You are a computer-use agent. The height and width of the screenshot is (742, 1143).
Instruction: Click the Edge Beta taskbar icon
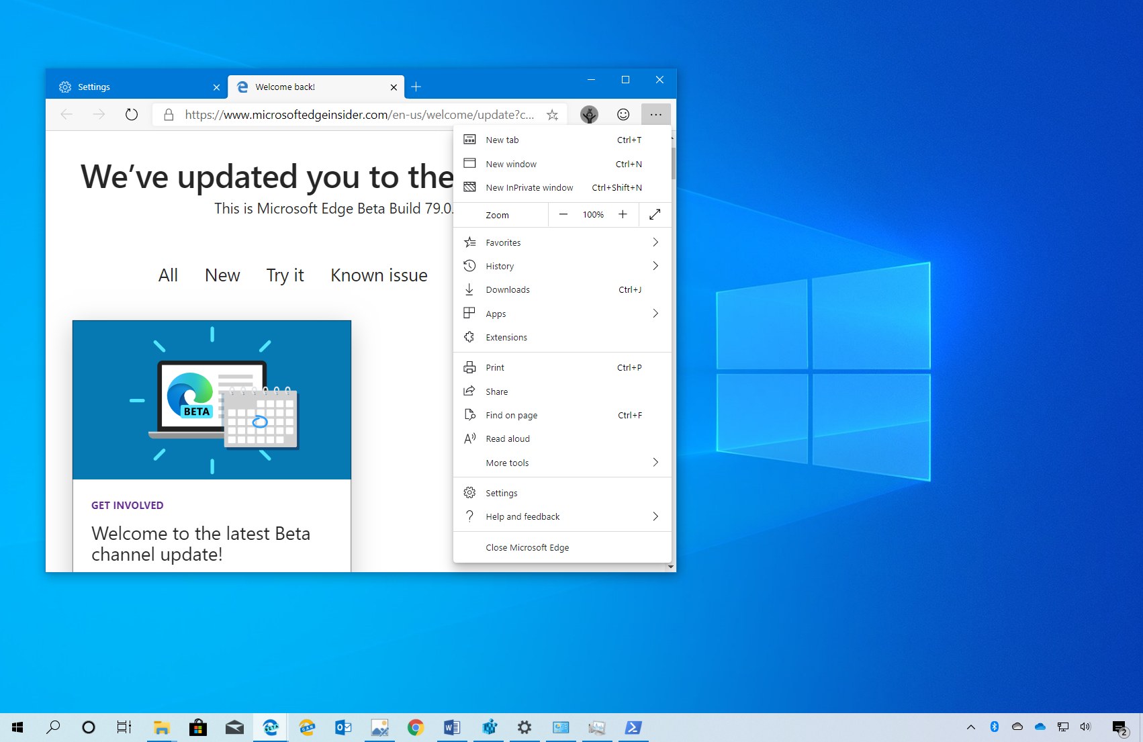(x=271, y=727)
